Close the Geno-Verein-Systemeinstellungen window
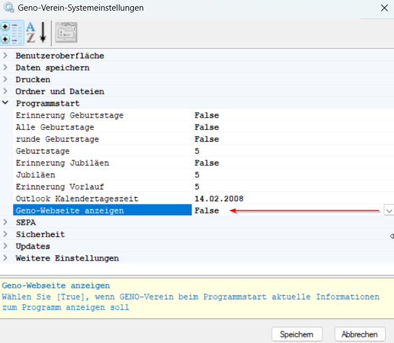The image size is (394, 343). (x=384, y=8)
